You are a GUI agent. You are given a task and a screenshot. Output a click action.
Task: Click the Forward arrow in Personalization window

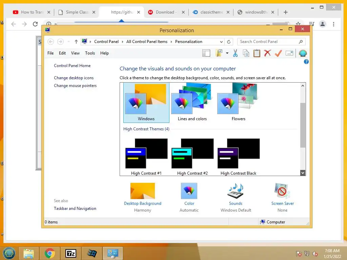coord(60,42)
